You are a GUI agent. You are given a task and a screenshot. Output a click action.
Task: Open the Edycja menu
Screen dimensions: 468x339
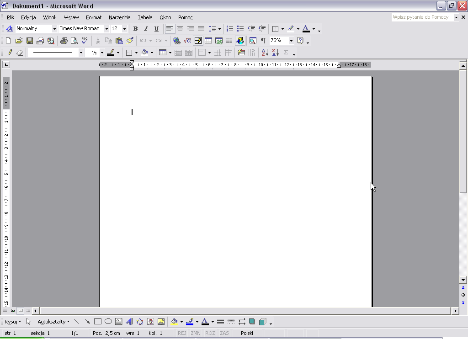(x=28, y=17)
